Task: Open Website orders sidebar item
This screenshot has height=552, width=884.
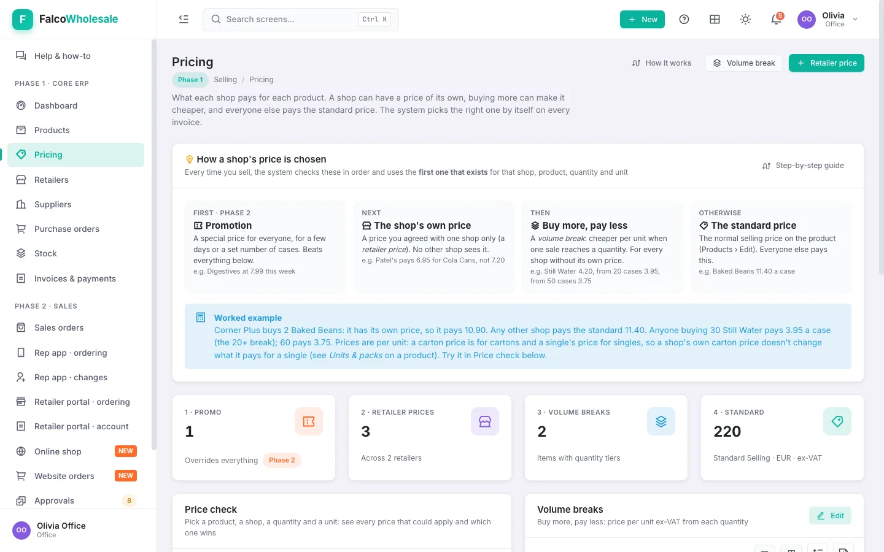Action: (76, 476)
